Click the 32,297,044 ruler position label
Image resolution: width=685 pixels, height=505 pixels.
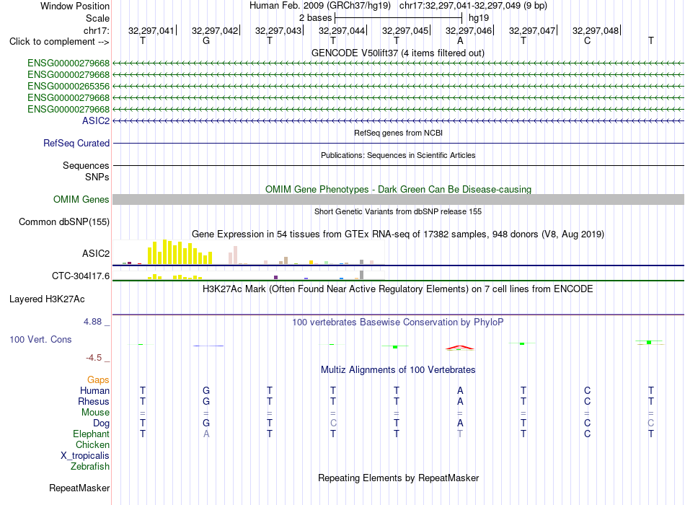point(341,30)
